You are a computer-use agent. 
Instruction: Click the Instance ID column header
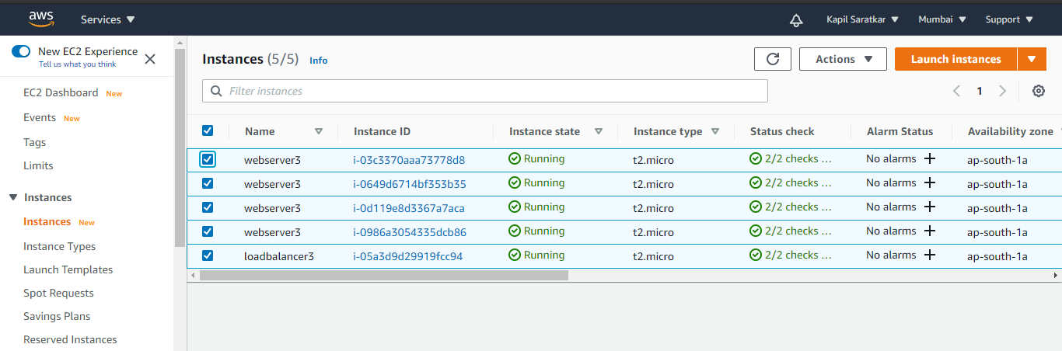pos(382,131)
